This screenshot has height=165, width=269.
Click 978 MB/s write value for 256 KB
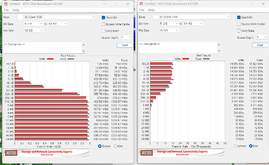(x=103, y=98)
